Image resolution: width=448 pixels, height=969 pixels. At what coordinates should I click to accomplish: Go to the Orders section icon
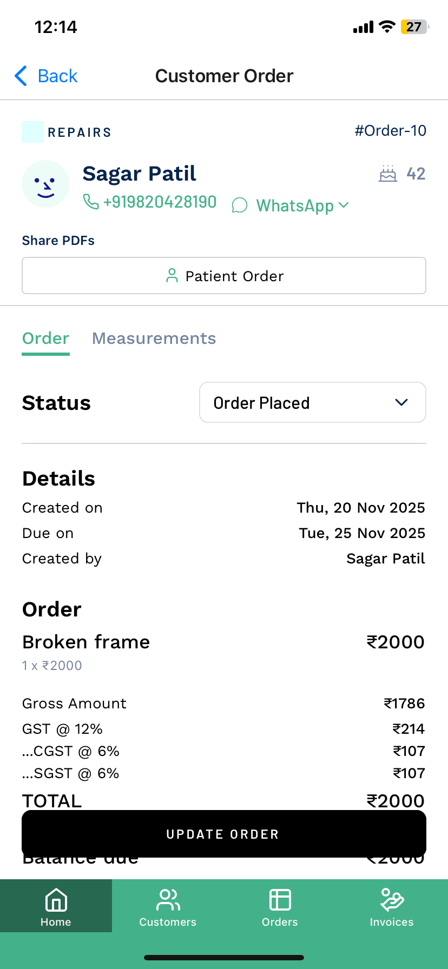coord(280,900)
